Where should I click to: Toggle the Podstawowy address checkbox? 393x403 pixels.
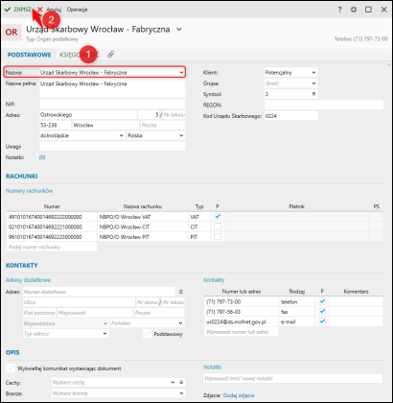pyautogui.click(x=148, y=334)
